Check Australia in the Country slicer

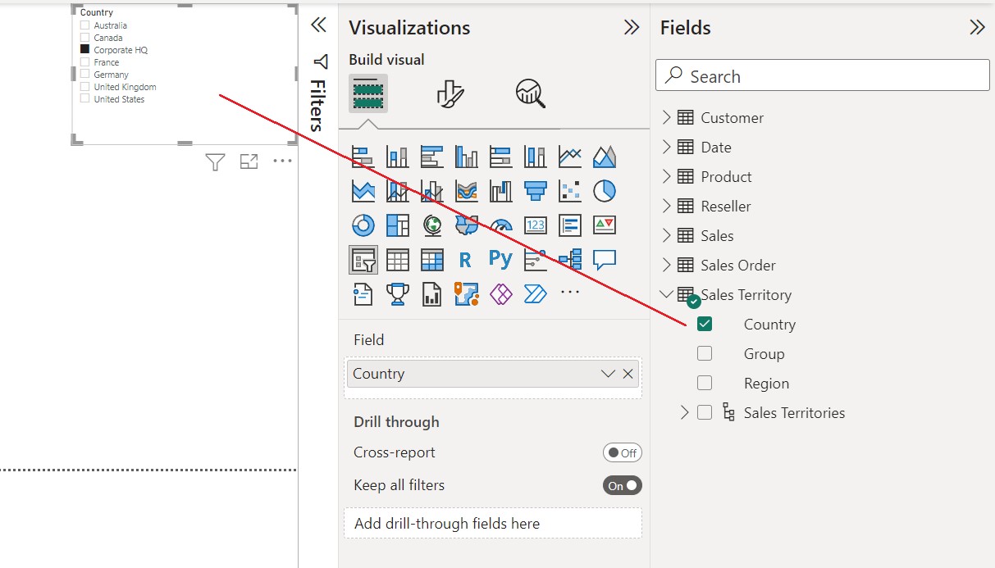85,25
